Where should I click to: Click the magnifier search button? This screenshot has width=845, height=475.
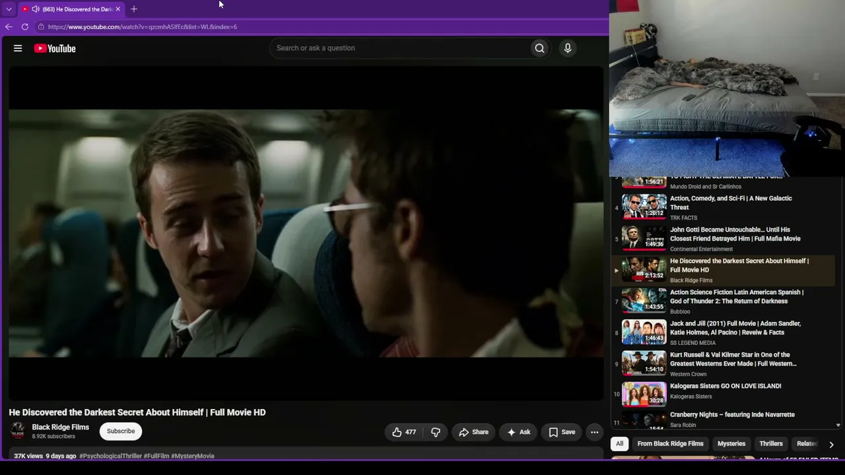click(539, 48)
